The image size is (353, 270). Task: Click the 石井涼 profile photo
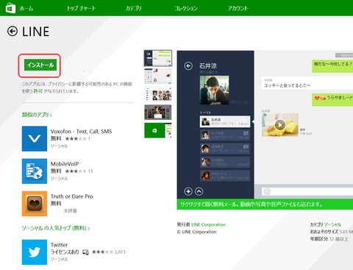pos(214,90)
